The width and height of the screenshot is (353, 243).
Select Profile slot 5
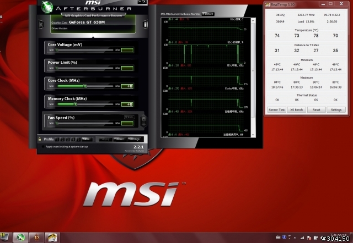click(78, 139)
